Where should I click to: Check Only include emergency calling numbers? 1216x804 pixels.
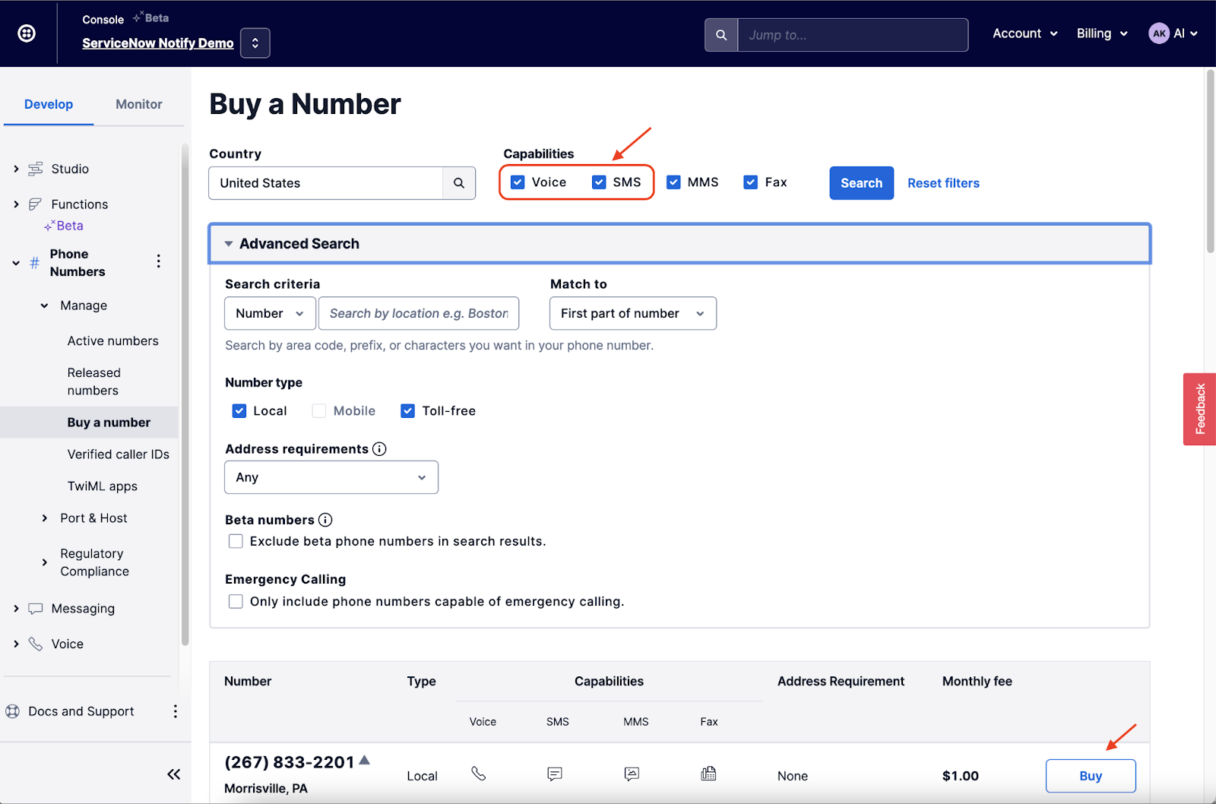click(236, 601)
